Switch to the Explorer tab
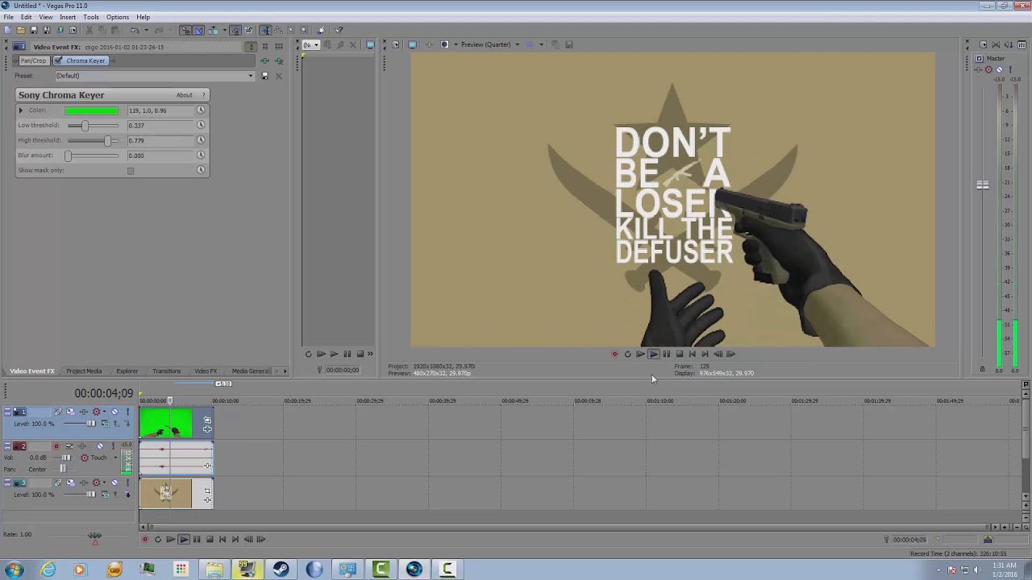This screenshot has width=1032, height=580. tap(127, 371)
